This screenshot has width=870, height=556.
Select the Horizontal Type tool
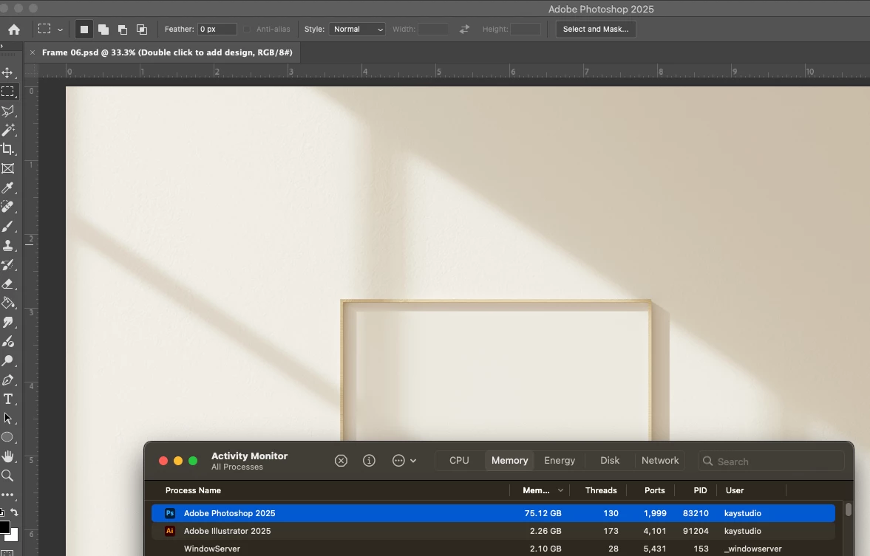(x=8, y=399)
